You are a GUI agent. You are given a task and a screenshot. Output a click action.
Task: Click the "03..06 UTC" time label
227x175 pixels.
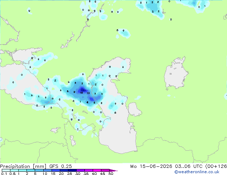point(189,166)
